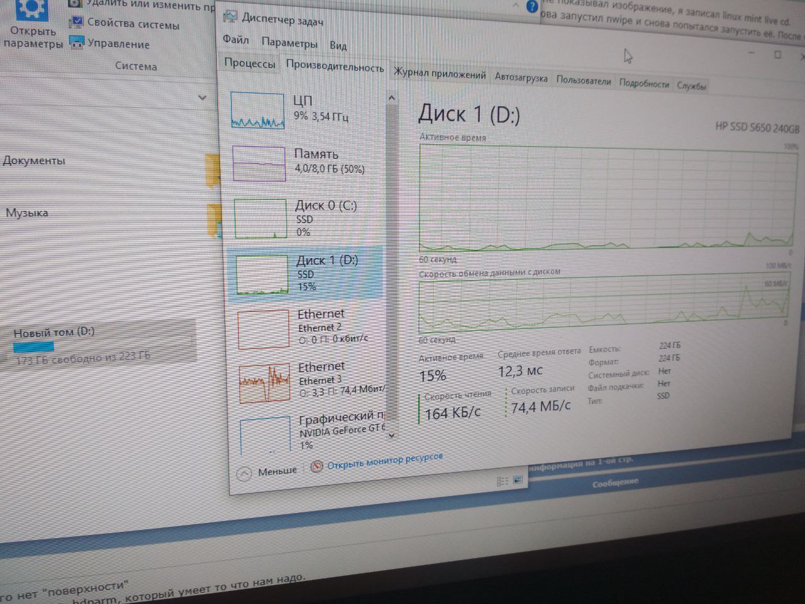Screen dimensions: 805x604
Task: Click the sidebar scrollbar down arrow
Action: point(392,434)
